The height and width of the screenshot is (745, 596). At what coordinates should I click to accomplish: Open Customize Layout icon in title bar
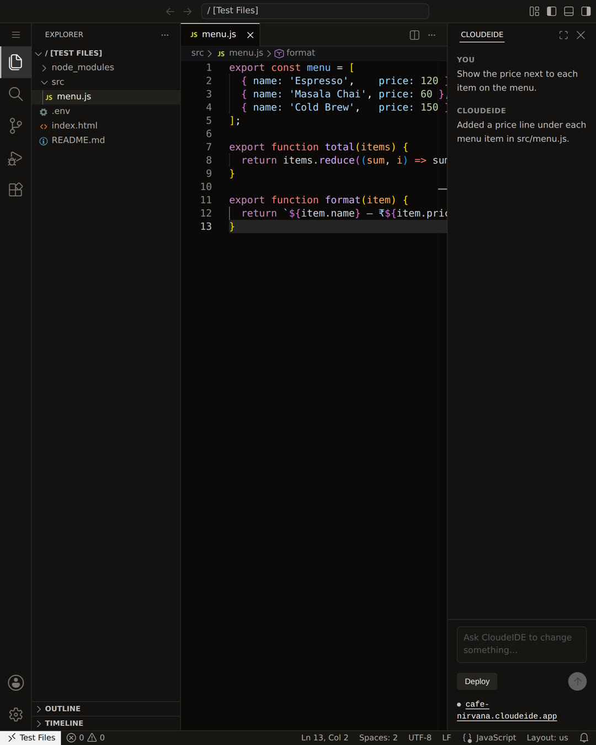point(534,12)
